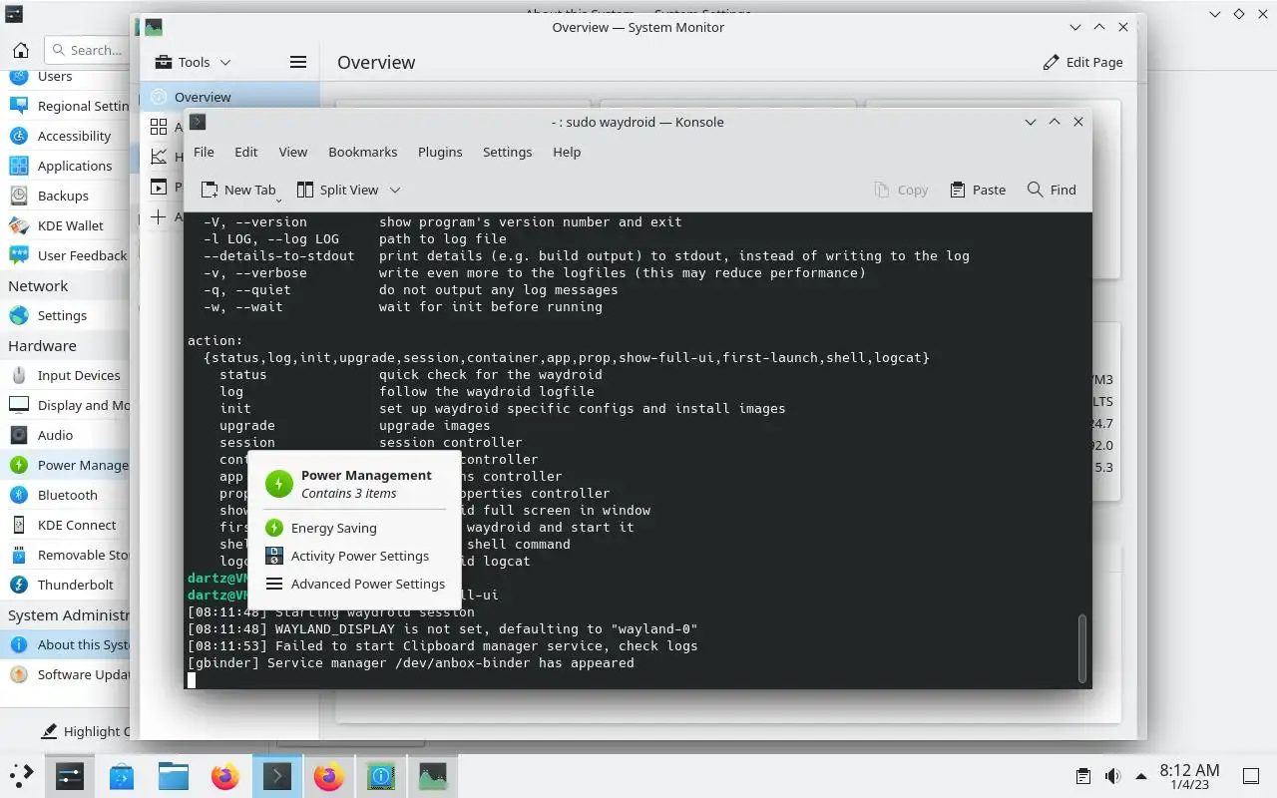
Task: Open the Konsole Edit menu
Action: tap(245, 152)
